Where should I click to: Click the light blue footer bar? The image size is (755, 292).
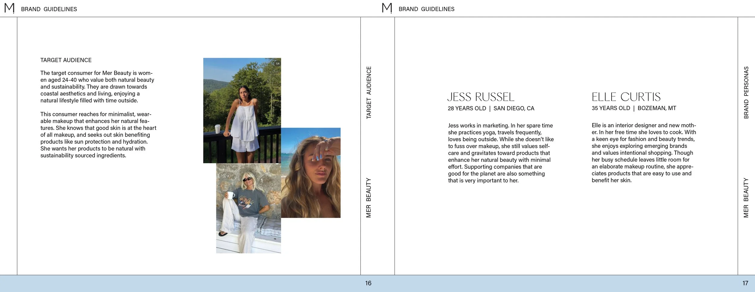[377, 284]
